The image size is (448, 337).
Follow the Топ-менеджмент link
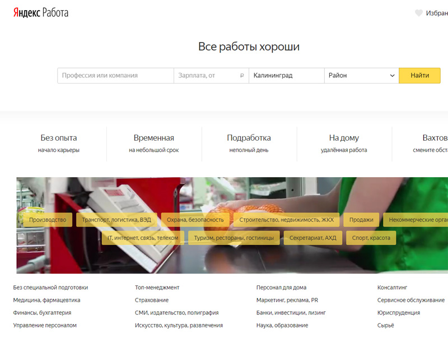point(157,288)
